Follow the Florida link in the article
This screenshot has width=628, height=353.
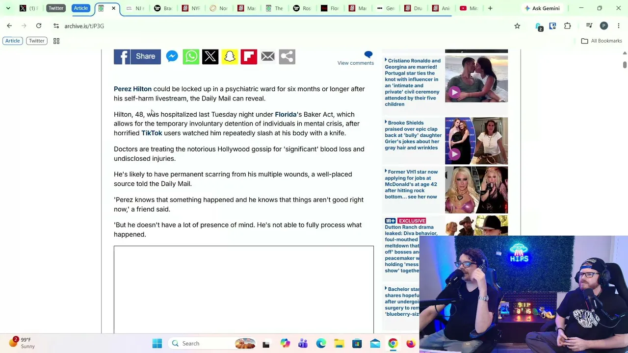click(x=286, y=115)
